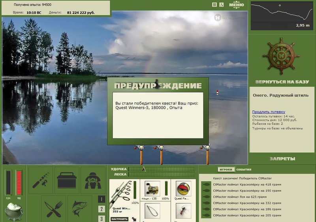Select the reel thumbnail with power 135
The height and width of the screenshot is (222, 316).
coord(152,189)
